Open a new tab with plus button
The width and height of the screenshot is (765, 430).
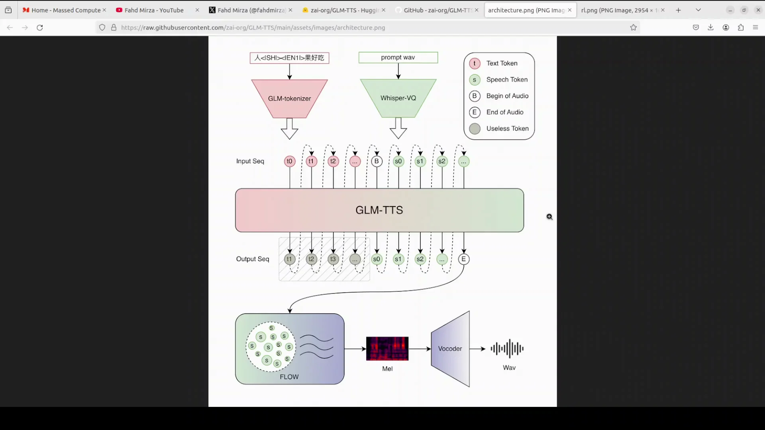(x=679, y=10)
